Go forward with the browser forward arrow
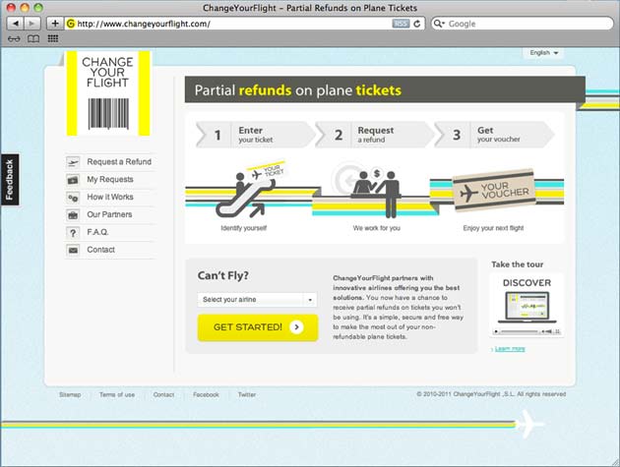 coord(31,24)
